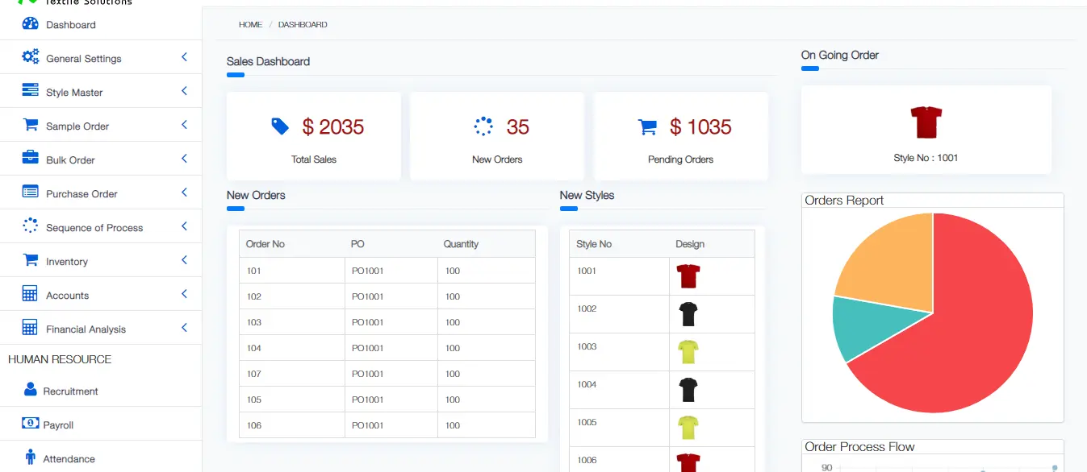The image size is (1087, 472).
Task: Click the Attendance person icon
Action: click(31, 458)
